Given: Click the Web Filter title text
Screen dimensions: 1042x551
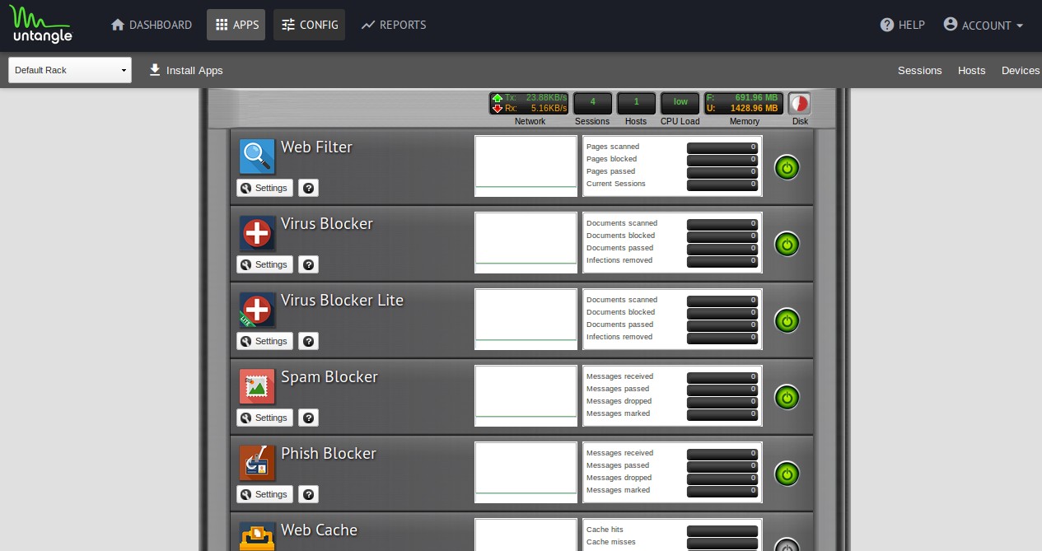Looking at the screenshot, I should point(316,147).
